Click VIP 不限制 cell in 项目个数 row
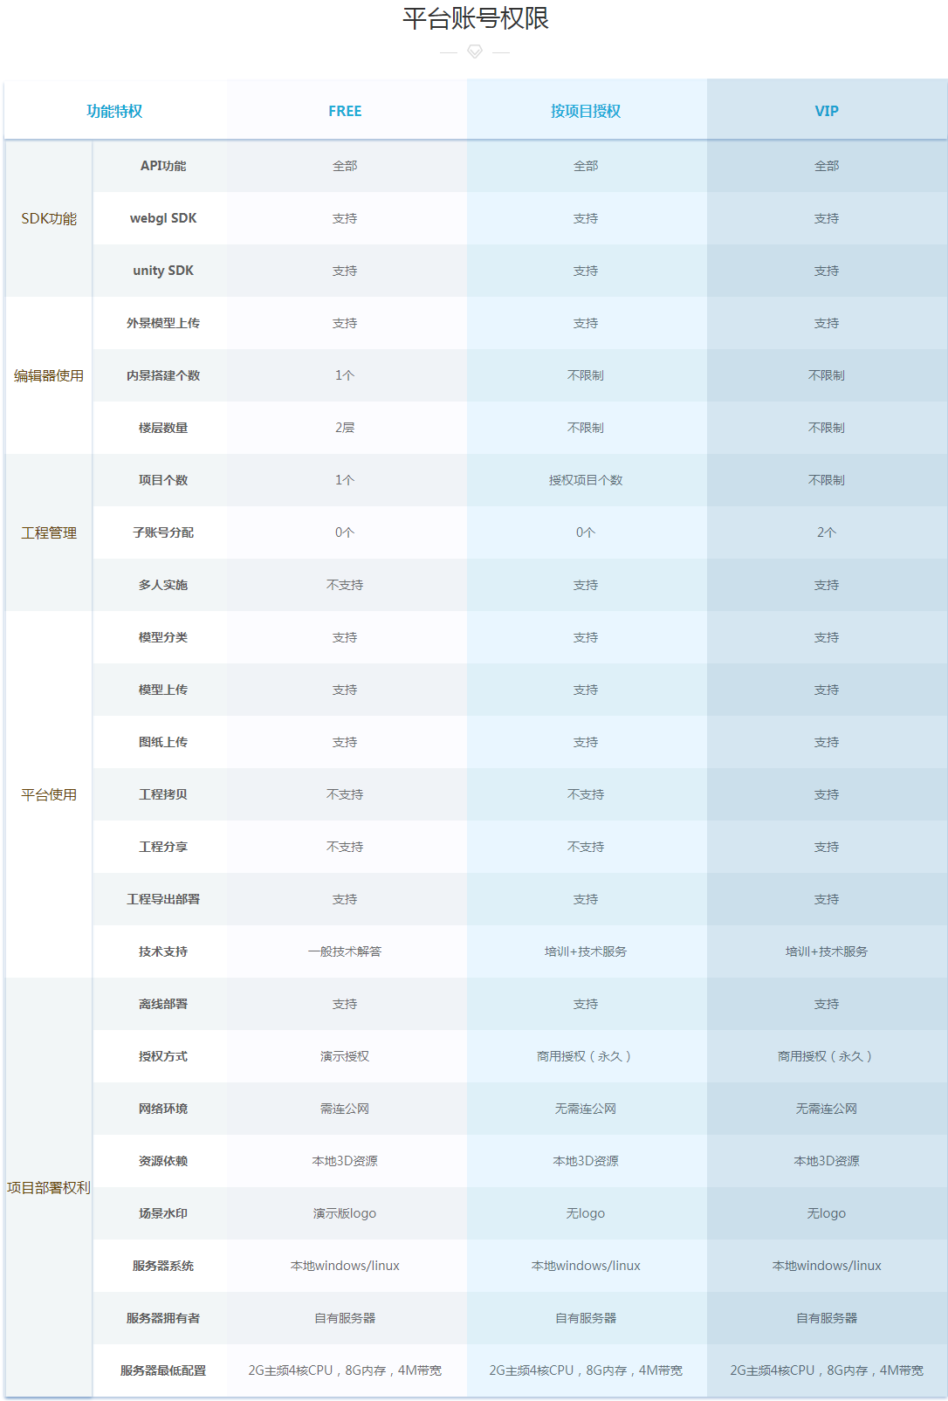The width and height of the screenshot is (948, 1401). click(827, 480)
